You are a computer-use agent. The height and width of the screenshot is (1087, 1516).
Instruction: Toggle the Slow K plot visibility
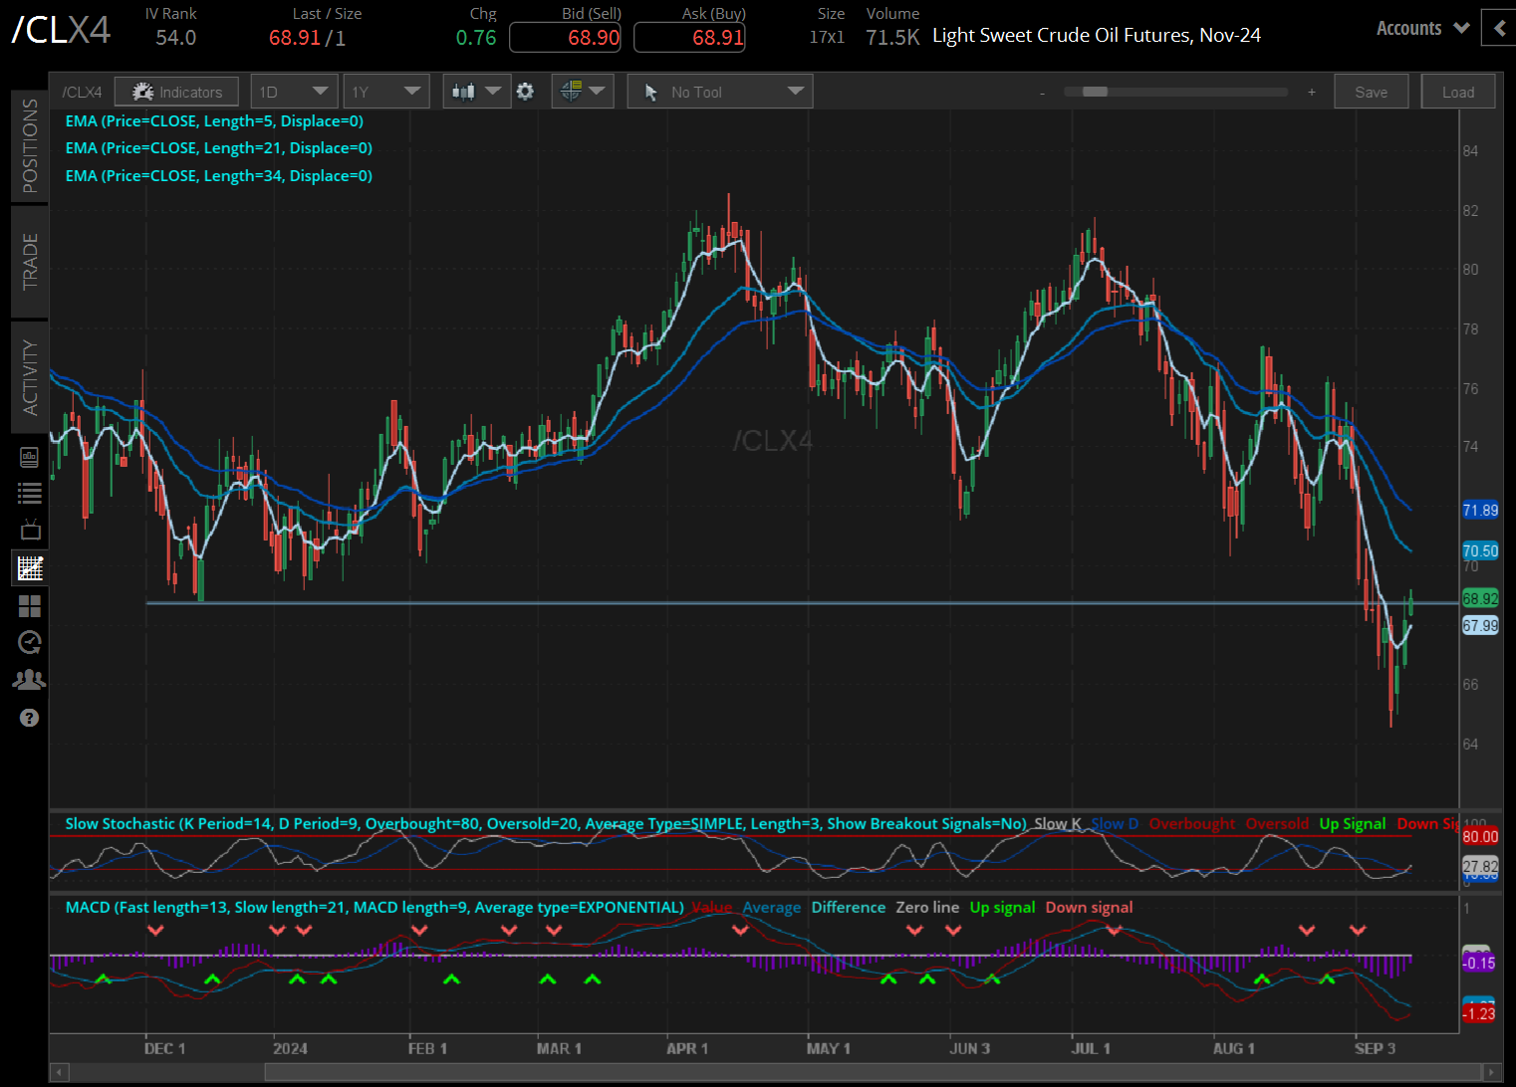click(x=1057, y=823)
